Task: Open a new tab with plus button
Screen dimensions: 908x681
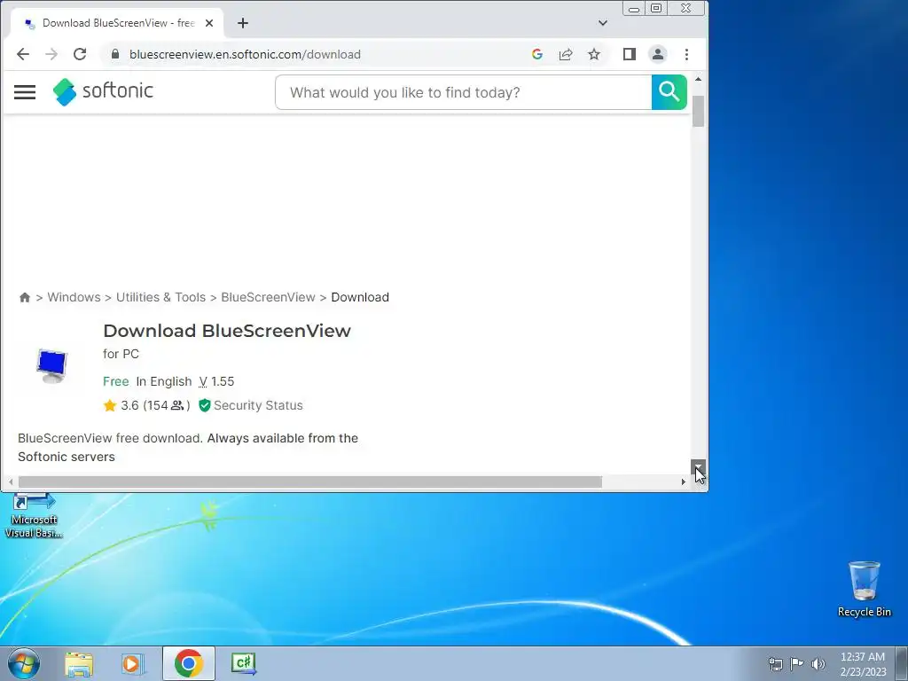Action: 243,23
